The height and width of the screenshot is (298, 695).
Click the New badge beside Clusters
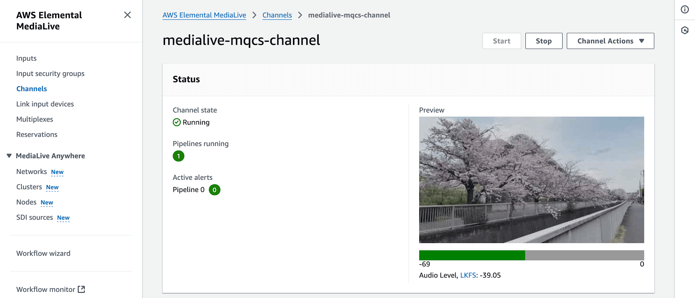tap(52, 187)
